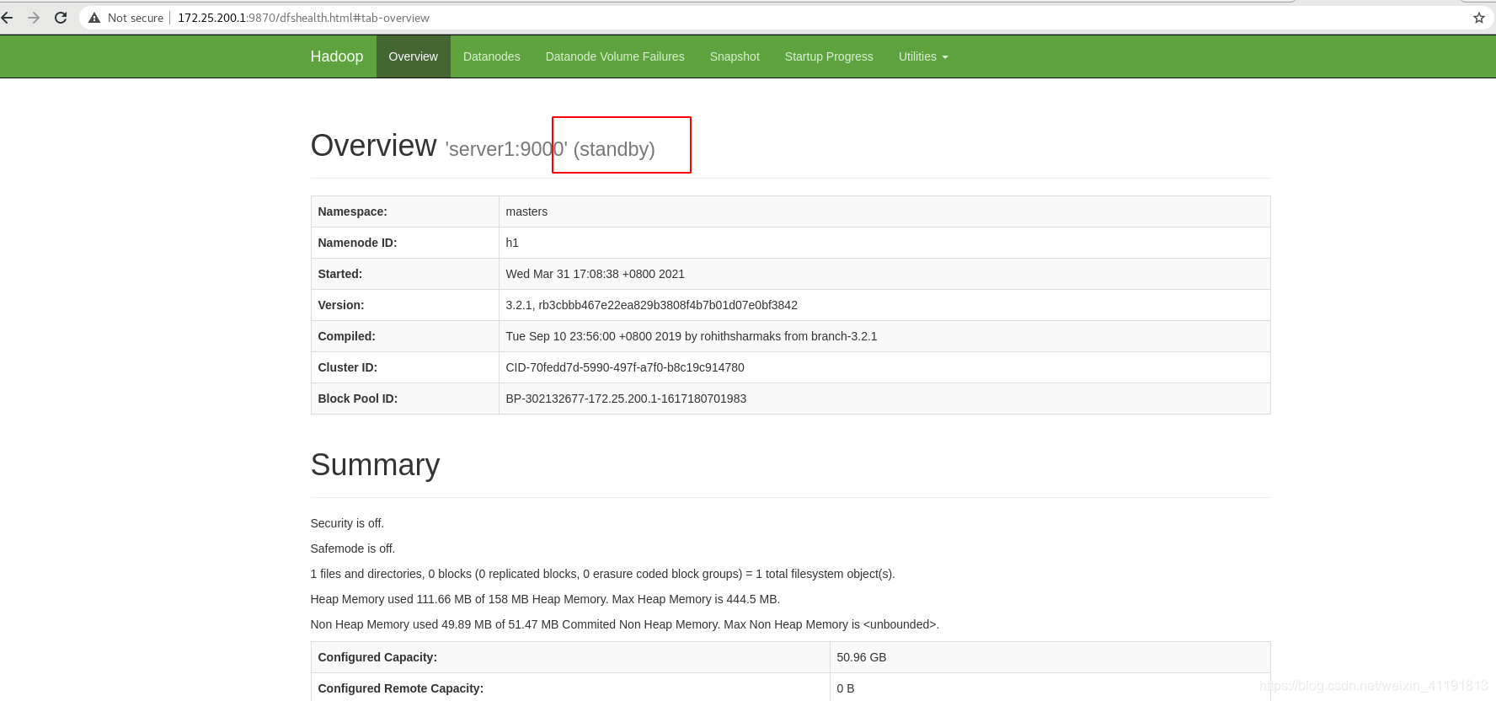Select the Overview tab
This screenshot has width=1496, height=701.
tap(413, 56)
